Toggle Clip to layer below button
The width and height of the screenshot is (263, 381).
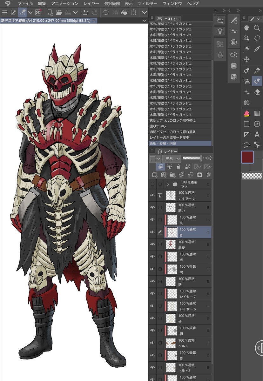point(161,167)
